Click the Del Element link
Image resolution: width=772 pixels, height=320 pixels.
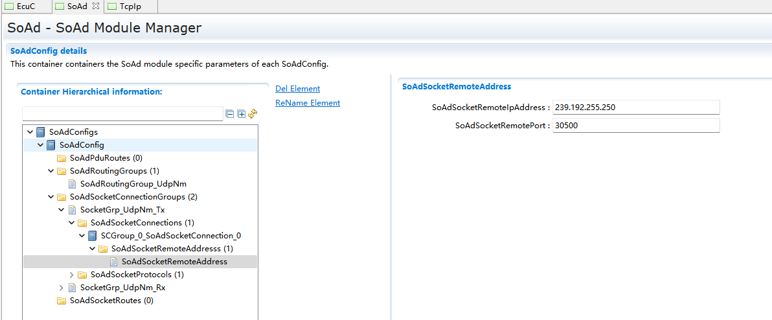pos(297,89)
